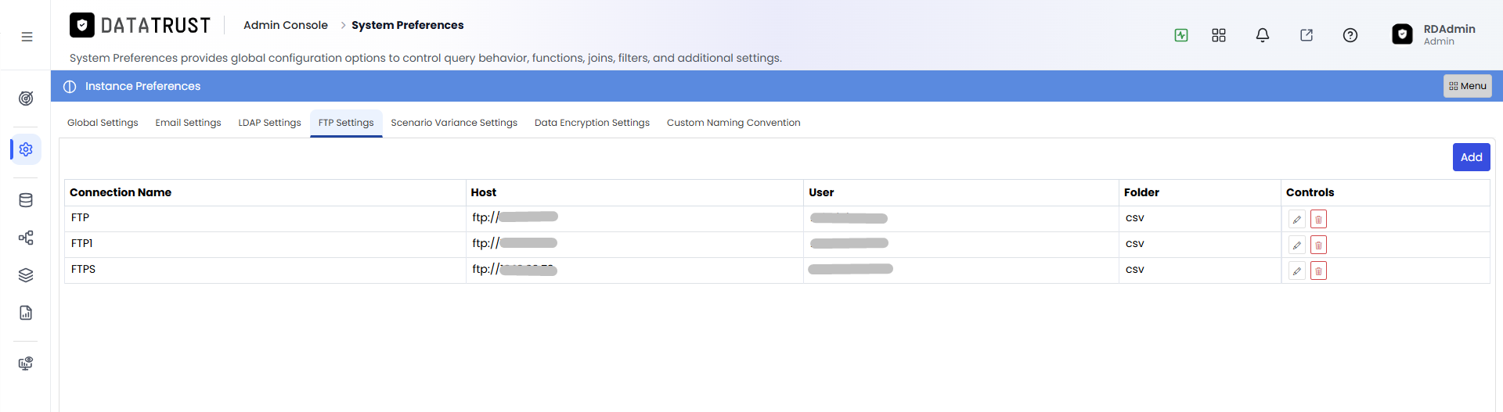The image size is (1503, 412).
Task: Click the Add button
Action: click(x=1471, y=157)
